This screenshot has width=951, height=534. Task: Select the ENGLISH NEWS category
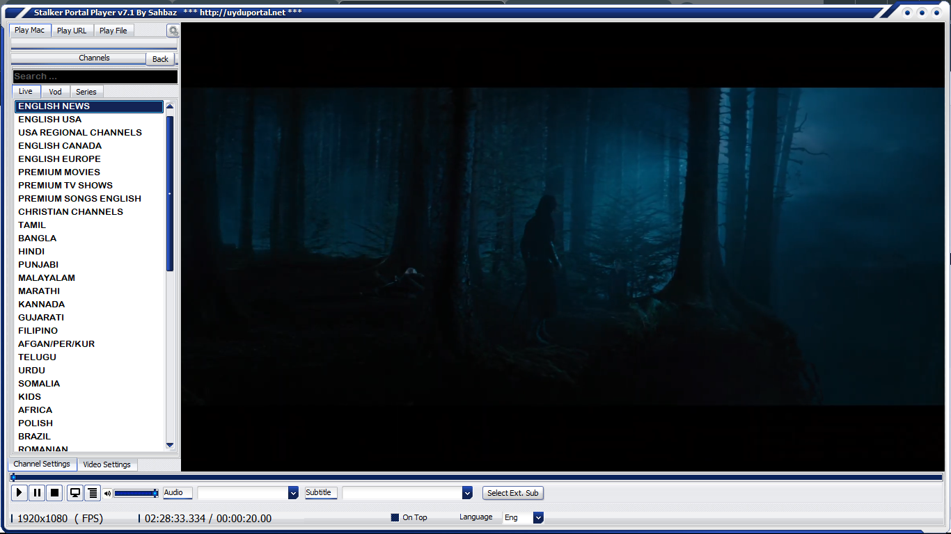[89, 106]
